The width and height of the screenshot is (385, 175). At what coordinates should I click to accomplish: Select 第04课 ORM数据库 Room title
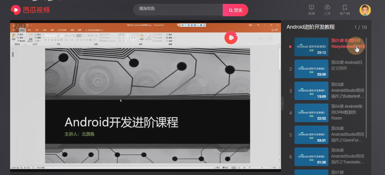(347, 112)
